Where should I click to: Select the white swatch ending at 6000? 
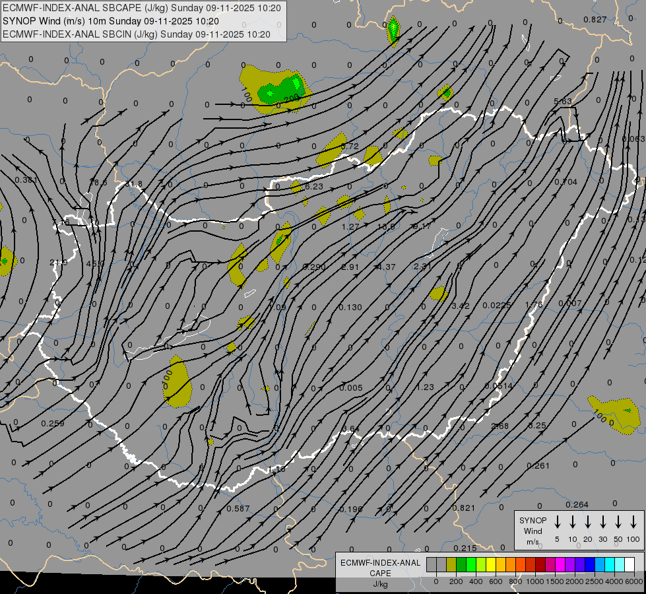(x=629, y=564)
